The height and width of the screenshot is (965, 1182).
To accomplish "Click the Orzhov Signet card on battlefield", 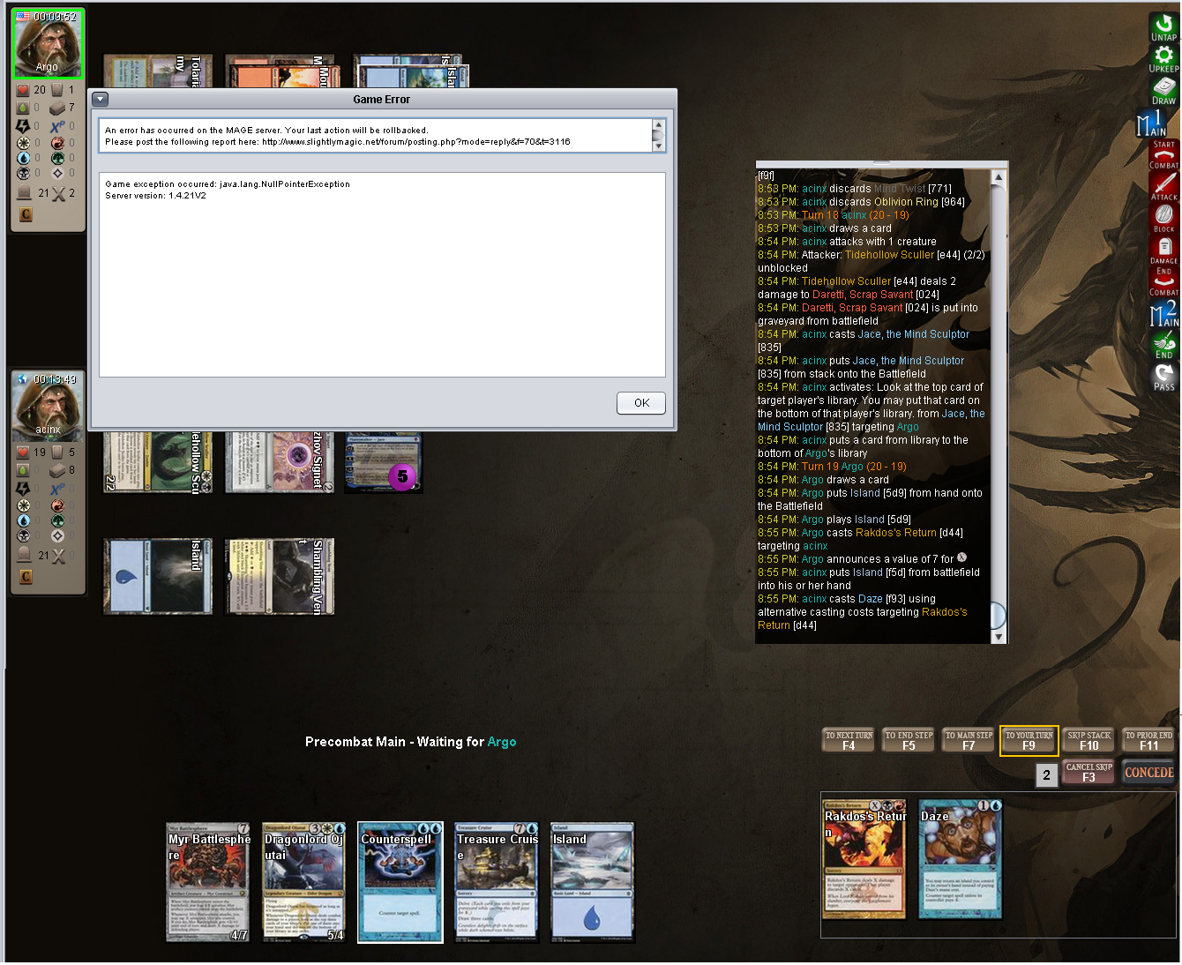I will coord(279,462).
